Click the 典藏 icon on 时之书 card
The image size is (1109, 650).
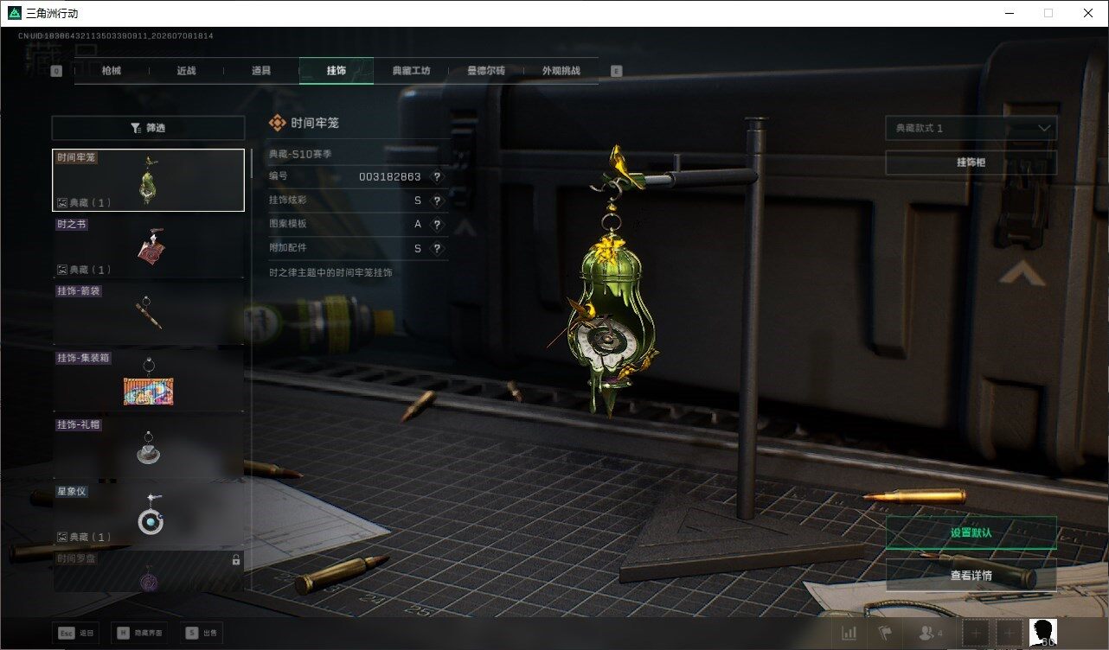pos(62,270)
